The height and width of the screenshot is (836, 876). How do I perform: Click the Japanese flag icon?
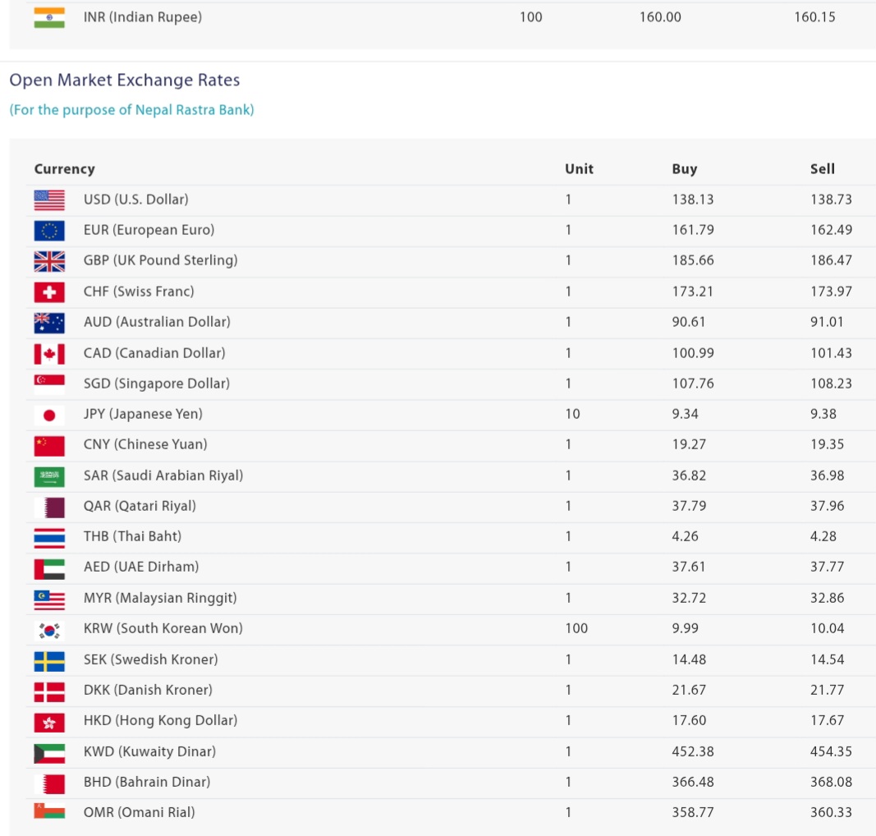click(49, 415)
